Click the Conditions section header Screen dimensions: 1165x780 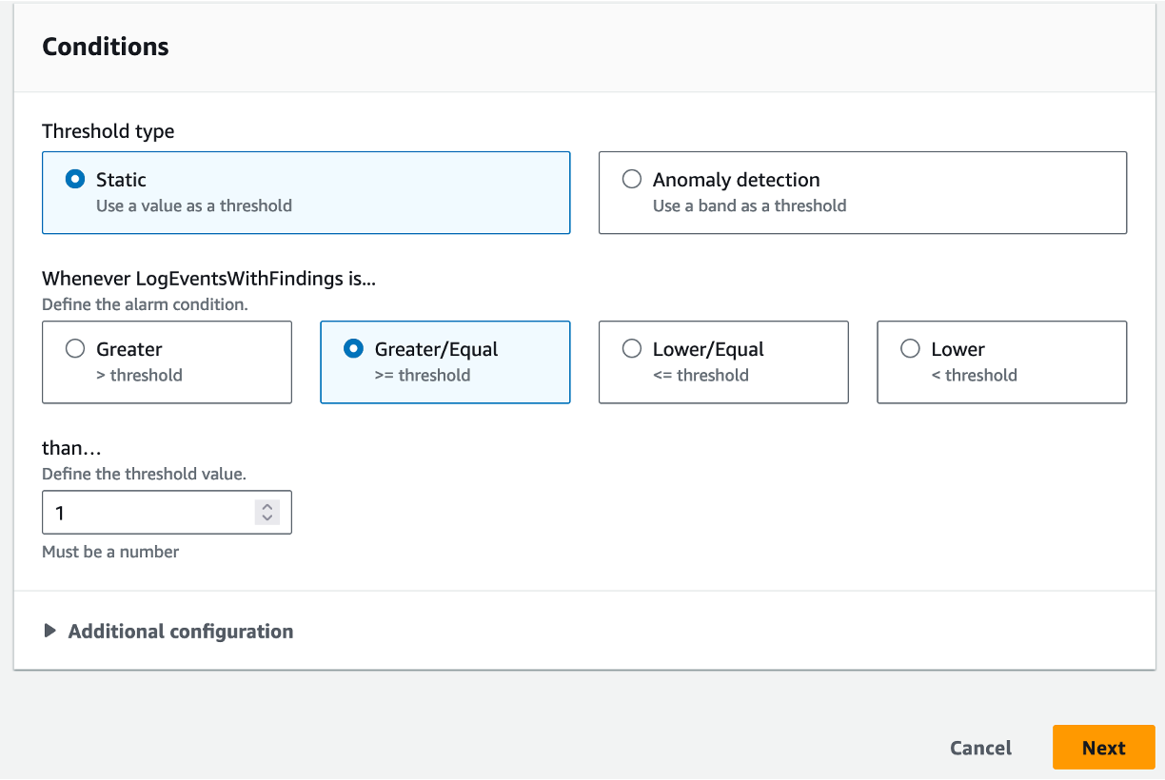coord(105,46)
